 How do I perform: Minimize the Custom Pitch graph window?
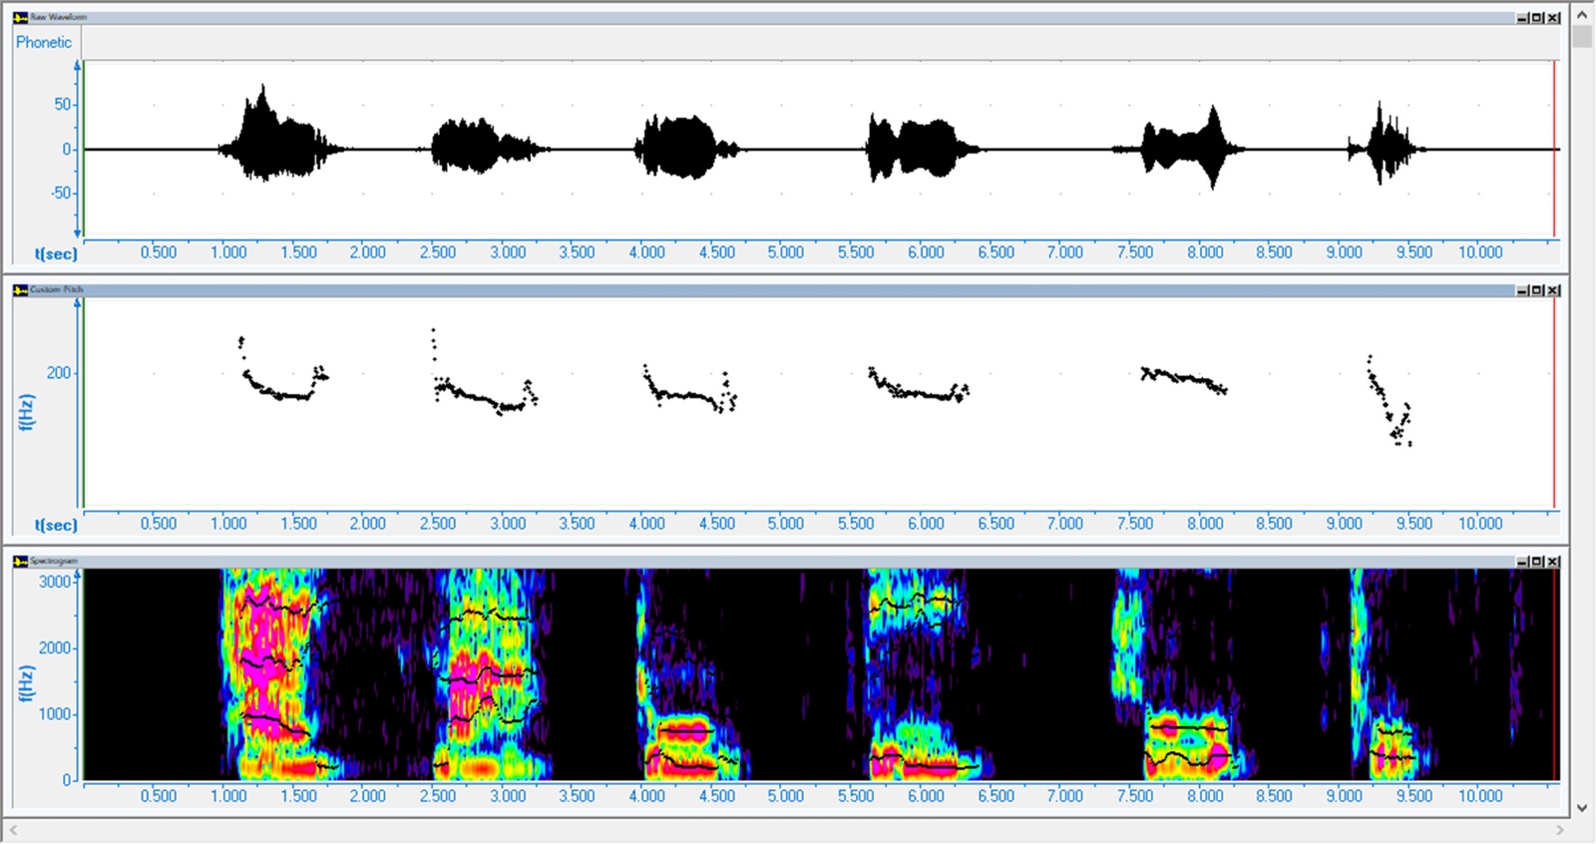click(x=1522, y=290)
